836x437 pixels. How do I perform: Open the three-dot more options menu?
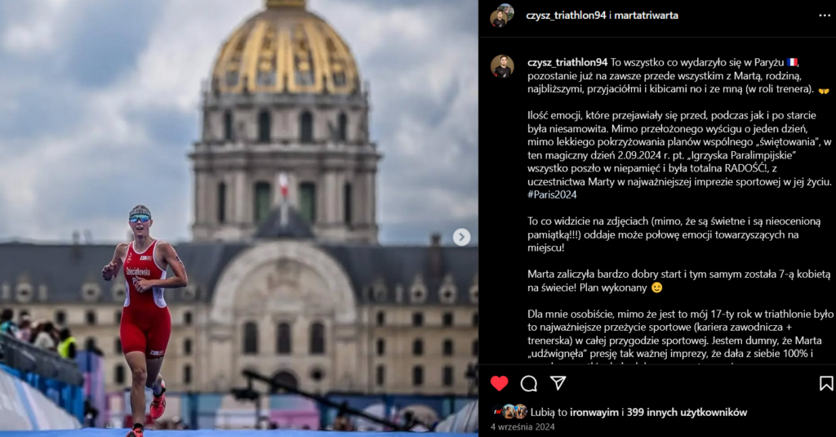(825, 16)
